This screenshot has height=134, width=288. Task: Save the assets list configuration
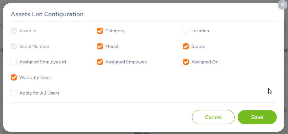(257, 117)
